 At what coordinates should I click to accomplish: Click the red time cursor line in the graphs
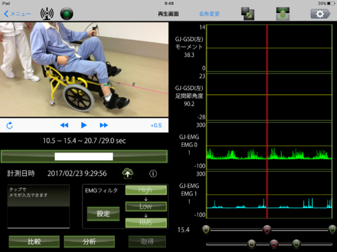click(x=267, y=122)
